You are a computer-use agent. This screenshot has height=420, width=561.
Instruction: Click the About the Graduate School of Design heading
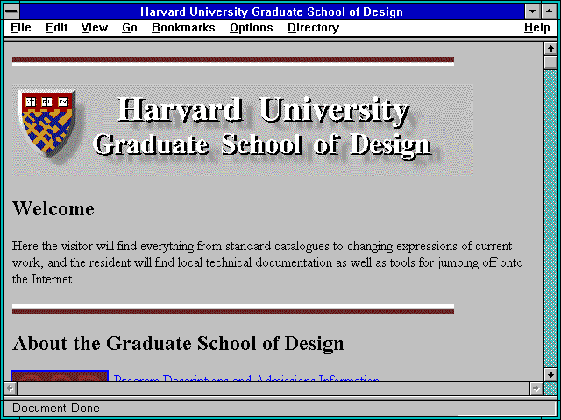click(178, 344)
